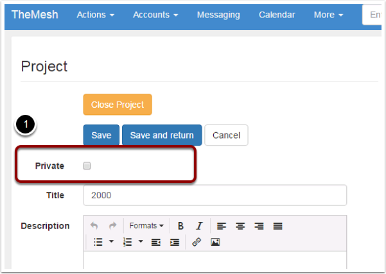Insert an image into the description

[215, 242]
